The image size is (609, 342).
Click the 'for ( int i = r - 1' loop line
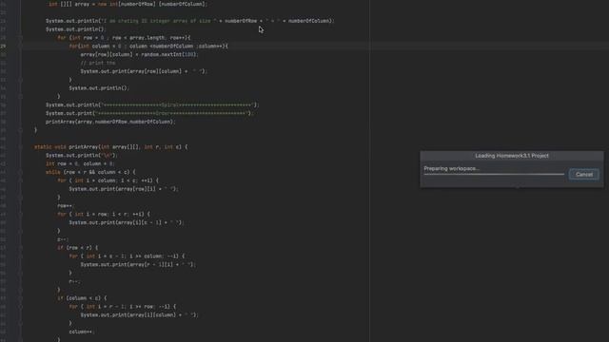tap(123, 306)
